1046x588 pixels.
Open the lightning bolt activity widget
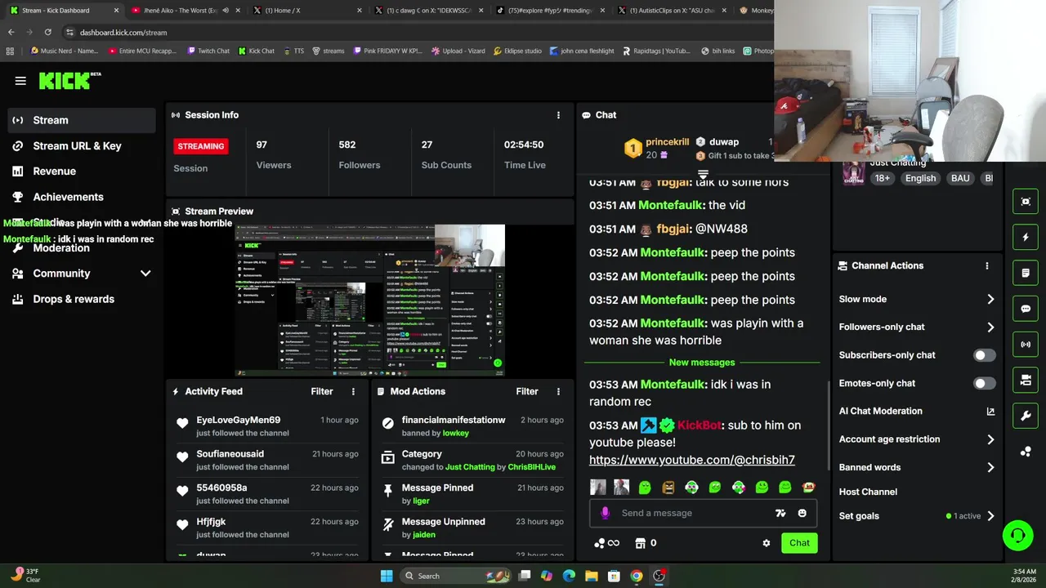[1026, 237]
